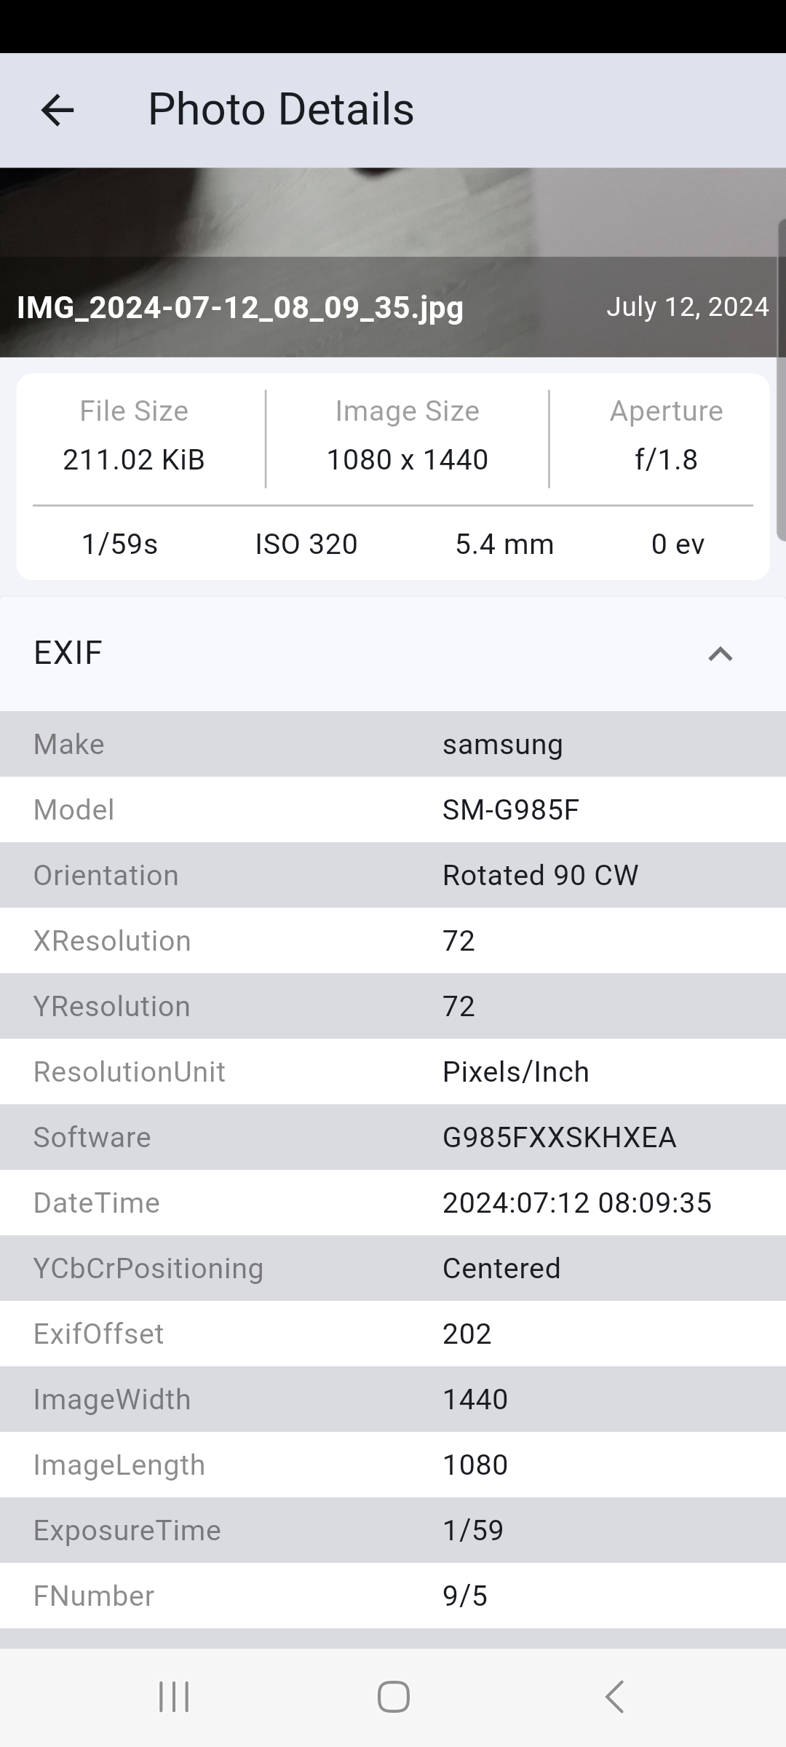
Task: Collapse the EXIF section chevron
Action: (x=720, y=654)
